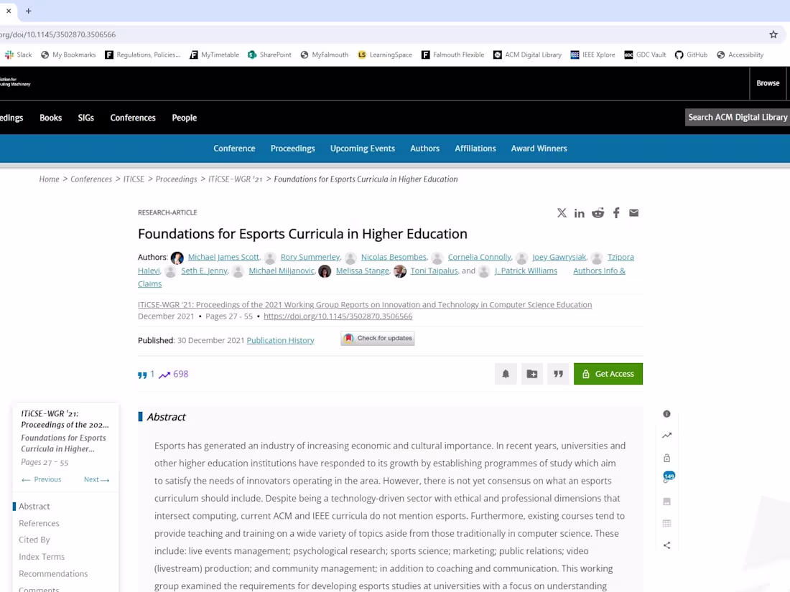790x592 pixels.
Task: Open the Publication History link
Action: pos(280,340)
